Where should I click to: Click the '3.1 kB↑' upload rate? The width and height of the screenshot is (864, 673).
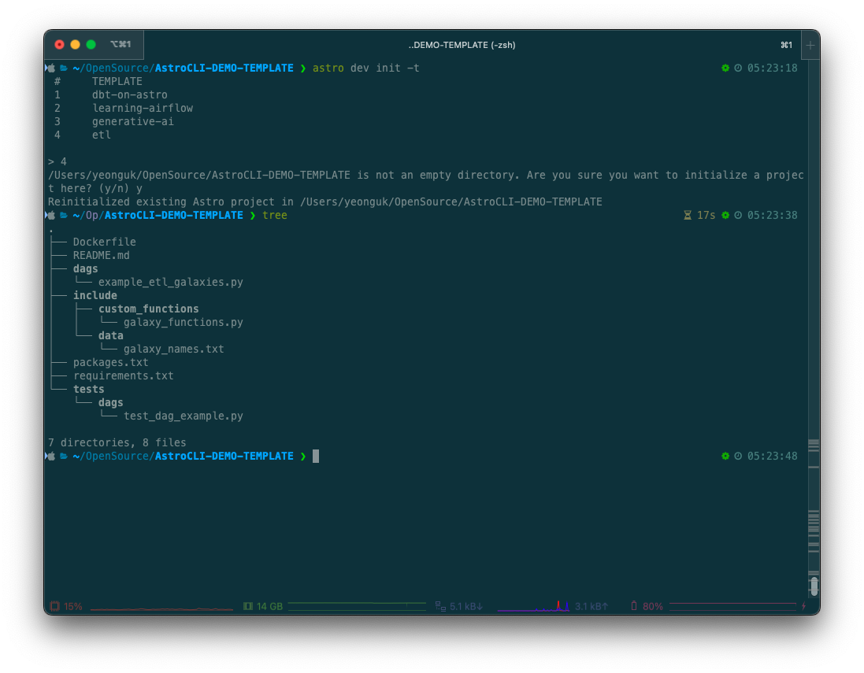click(591, 606)
